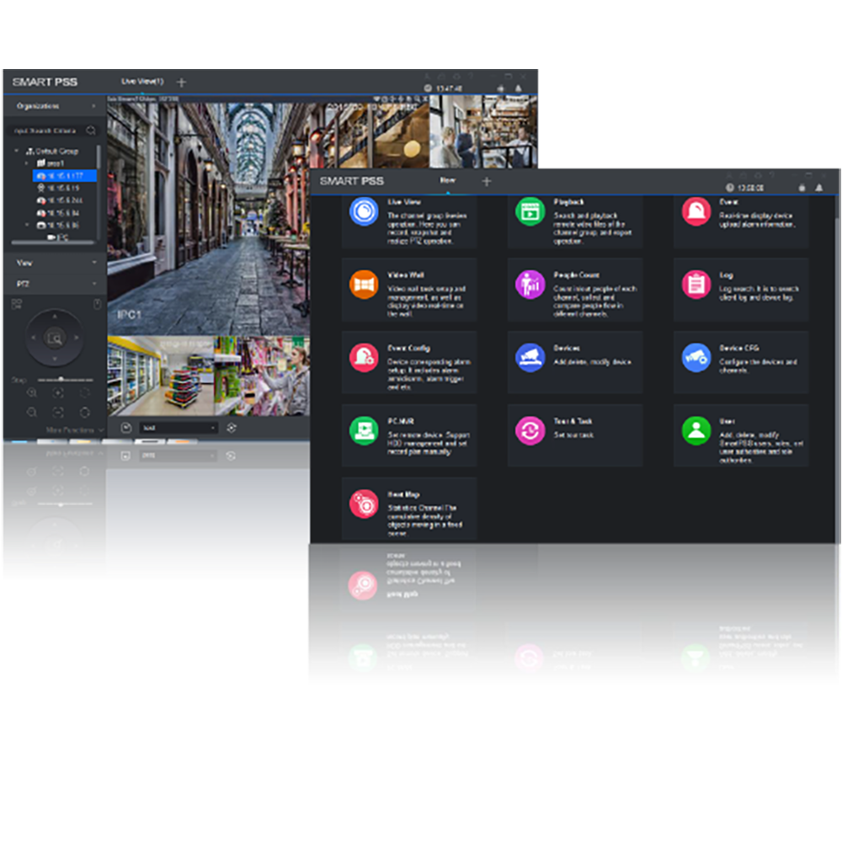Open the Event module's red alarm icon
Viewport: 842px width, 842px height.
696,211
